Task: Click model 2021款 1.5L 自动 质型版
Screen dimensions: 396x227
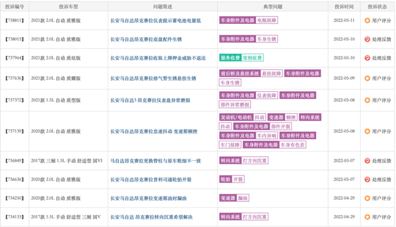Action: click(x=56, y=100)
